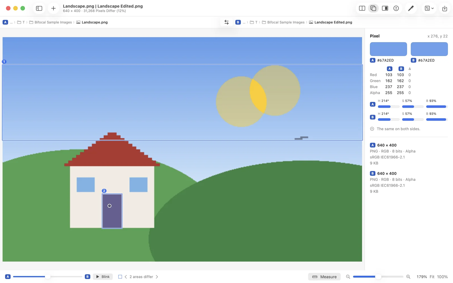Click the 179% zoom percentage

(422, 276)
